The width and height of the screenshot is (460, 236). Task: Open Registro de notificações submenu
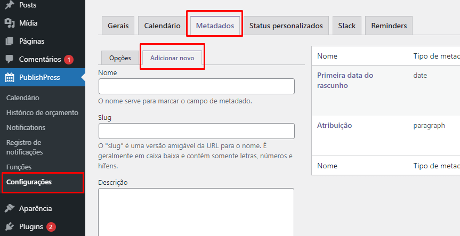(x=25, y=147)
